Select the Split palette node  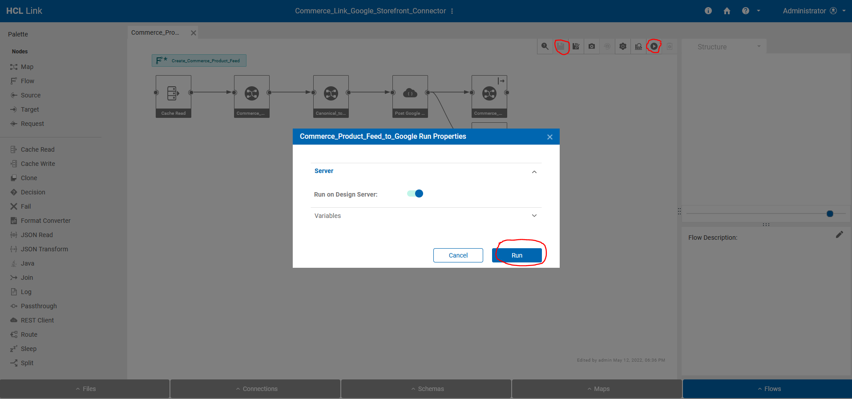coord(22,363)
